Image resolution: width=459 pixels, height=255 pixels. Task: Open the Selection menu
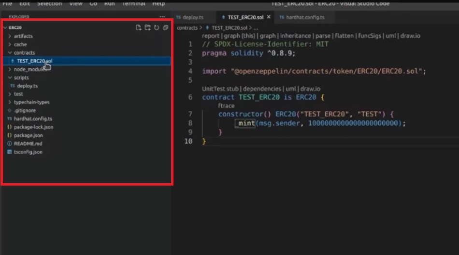[50, 3]
